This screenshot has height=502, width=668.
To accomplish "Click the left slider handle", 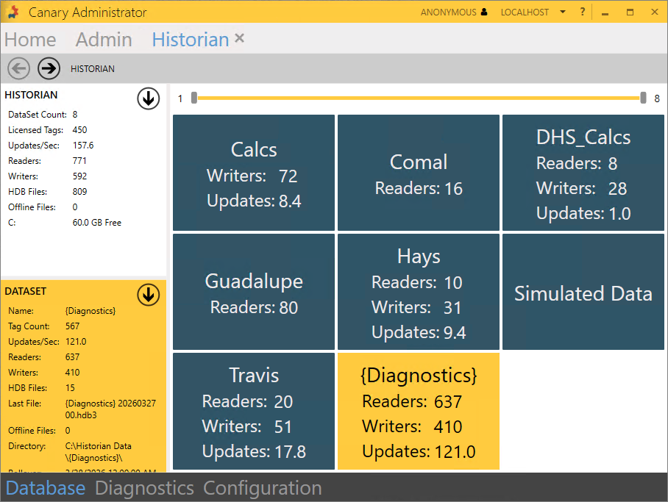I will 194,98.
